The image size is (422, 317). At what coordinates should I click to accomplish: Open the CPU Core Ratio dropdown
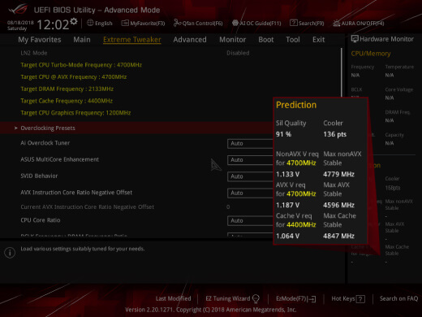(x=250, y=220)
